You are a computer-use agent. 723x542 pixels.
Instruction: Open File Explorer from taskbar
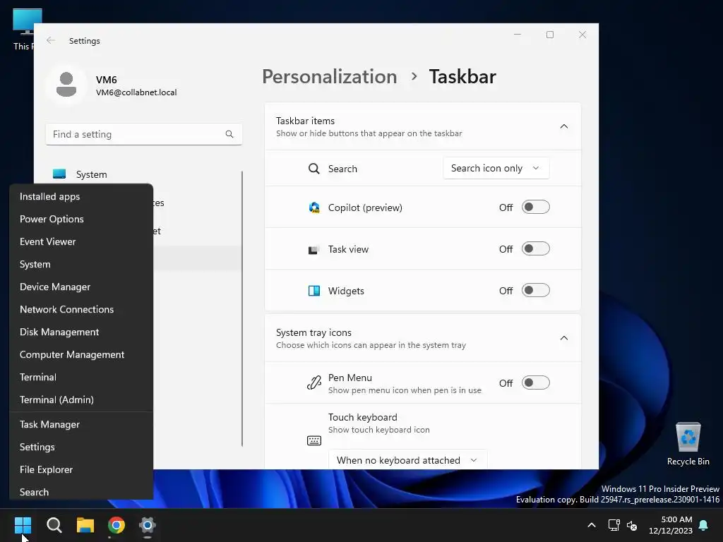[85, 525]
